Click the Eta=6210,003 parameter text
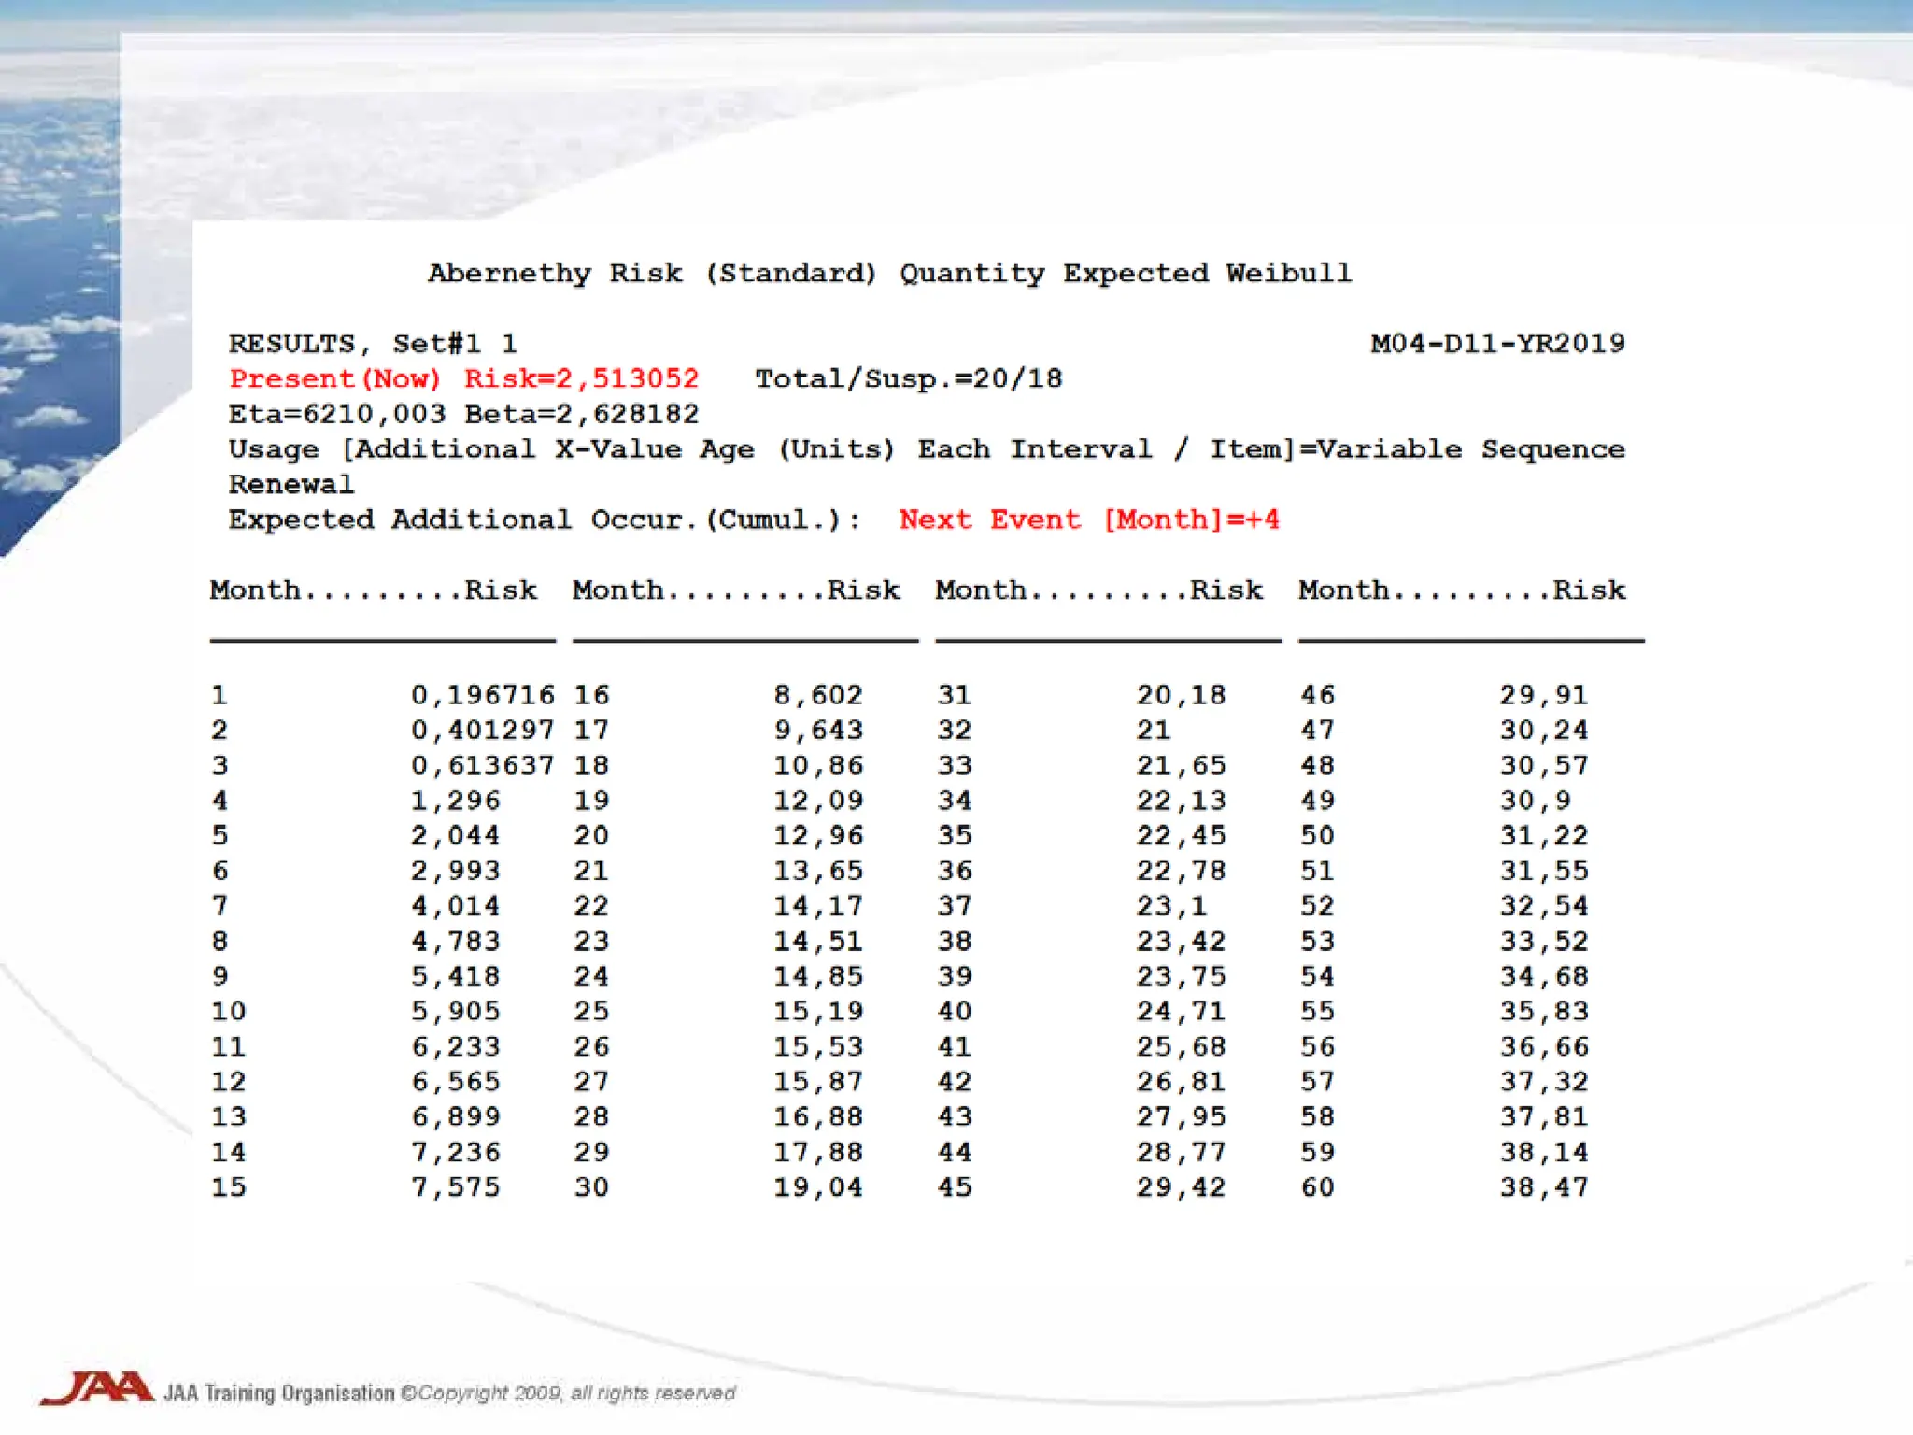This screenshot has height=1435, width=1913. click(337, 414)
